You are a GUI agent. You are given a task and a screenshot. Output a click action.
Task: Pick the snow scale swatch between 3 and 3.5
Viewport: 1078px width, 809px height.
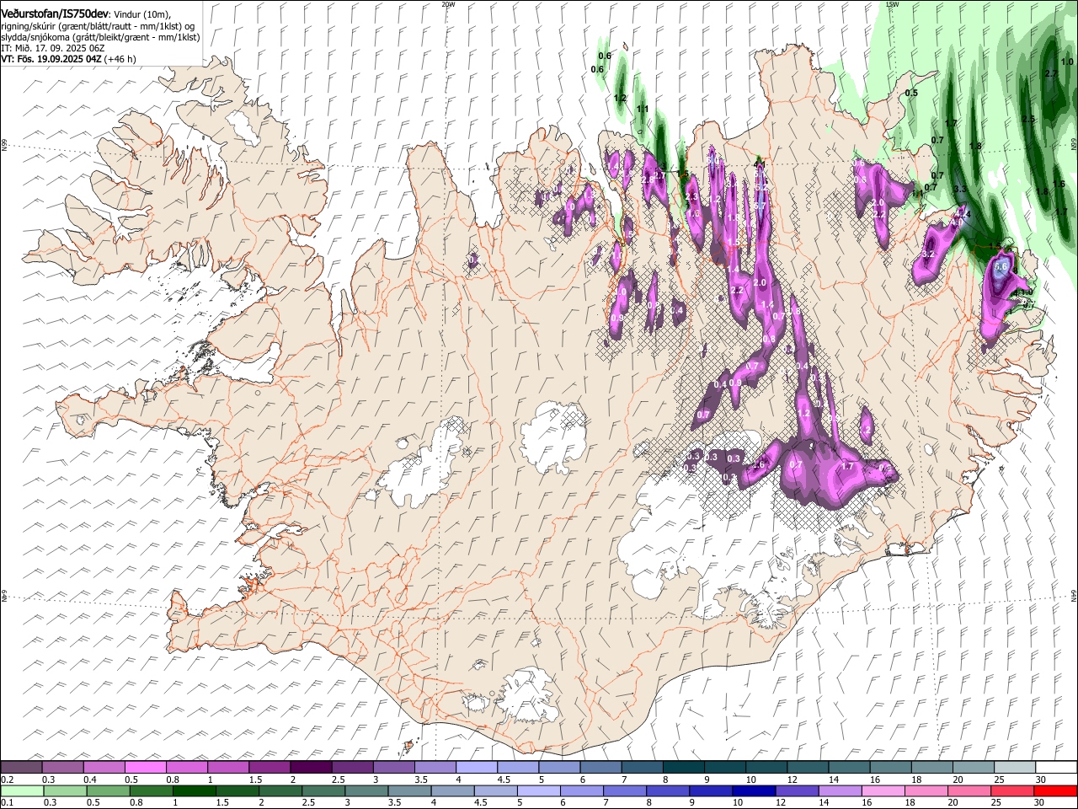point(394,767)
